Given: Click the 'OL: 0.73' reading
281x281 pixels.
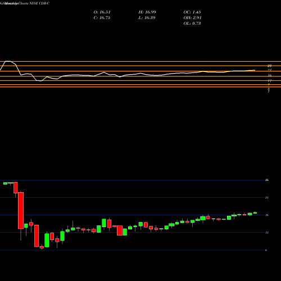Looking at the screenshot, I should point(192,24).
